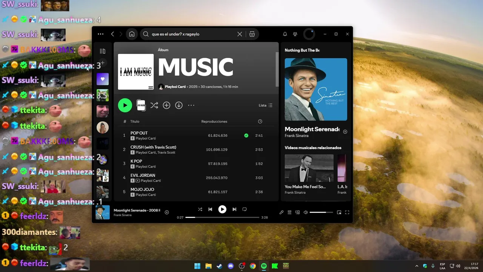This screenshot has width=483, height=272.
Task: Play You Make Me Feel So Young video
Action: point(309,168)
